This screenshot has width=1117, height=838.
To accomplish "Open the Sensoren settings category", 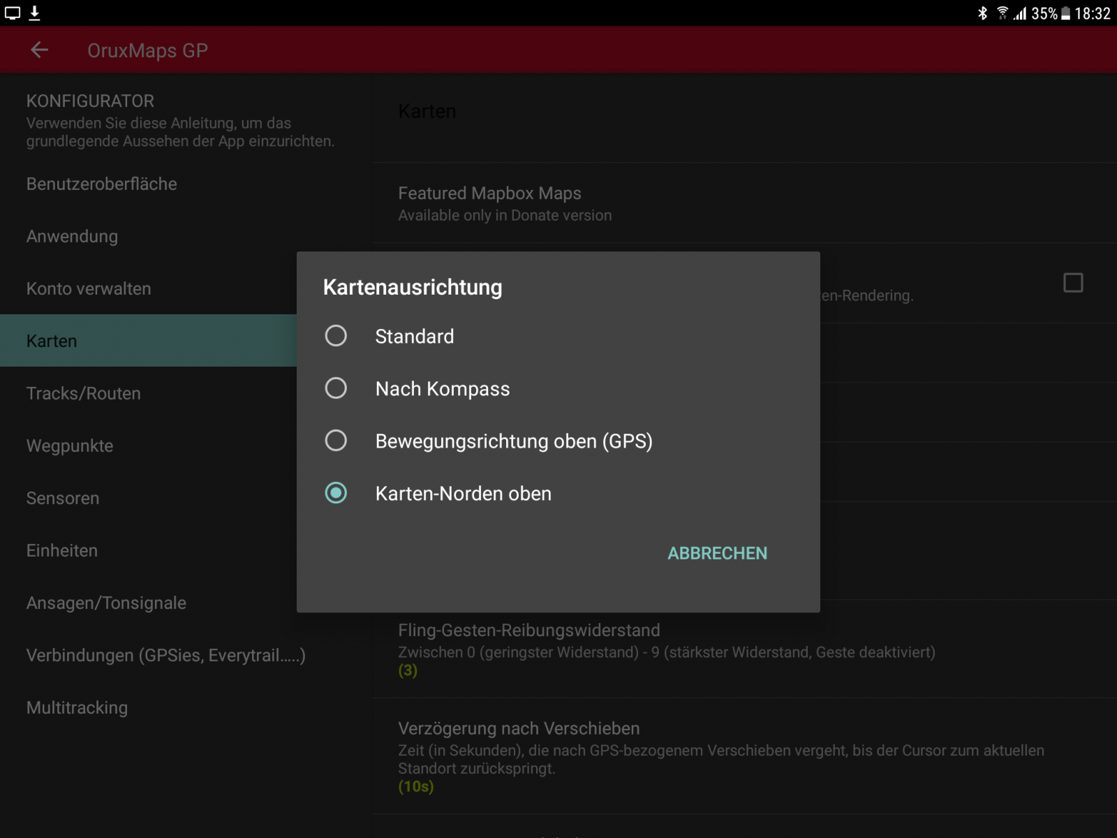I will [x=63, y=498].
